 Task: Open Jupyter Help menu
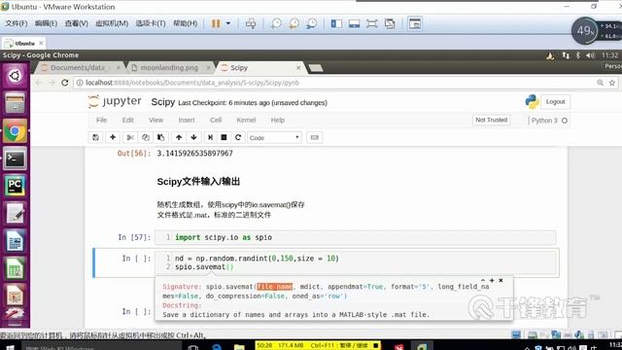click(278, 120)
